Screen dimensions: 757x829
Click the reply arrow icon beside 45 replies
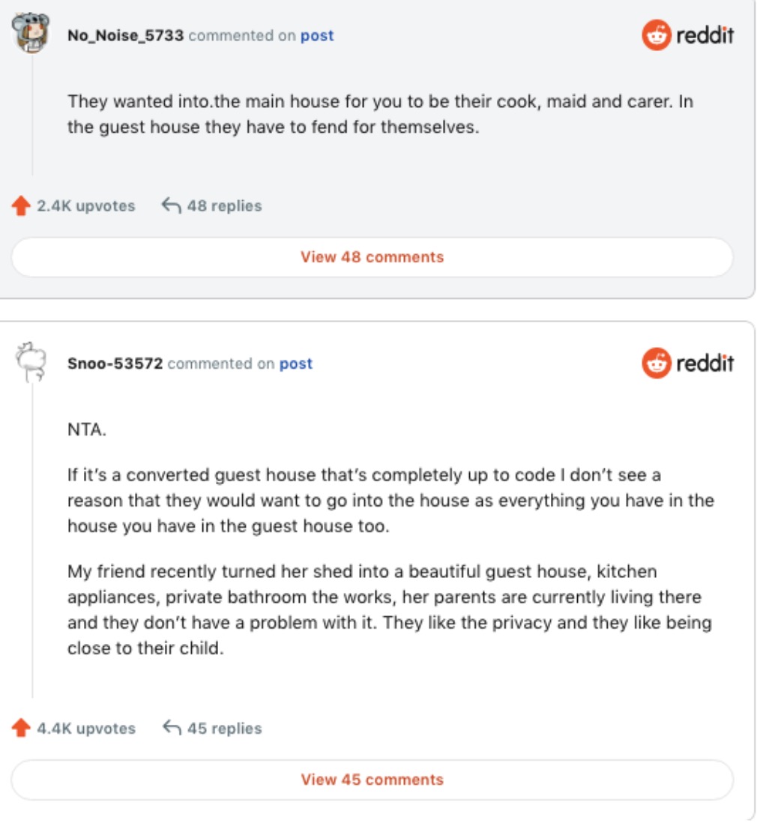[x=172, y=728]
